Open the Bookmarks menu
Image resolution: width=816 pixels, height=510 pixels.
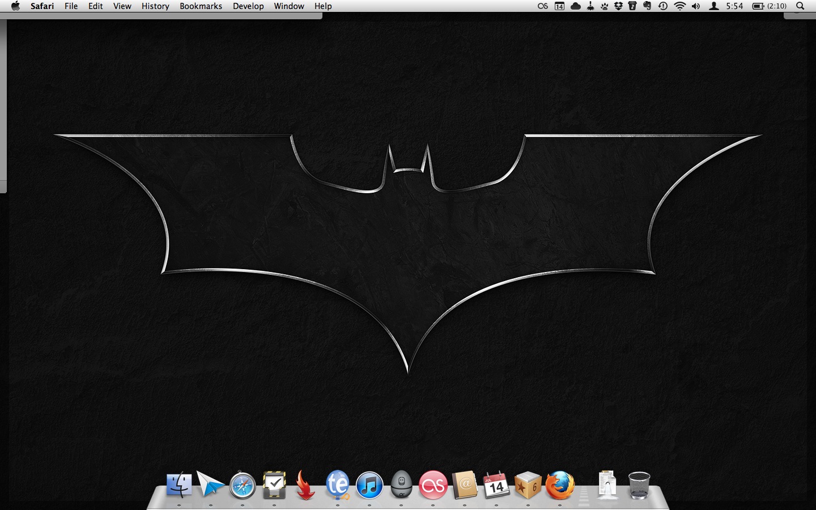coord(201,6)
